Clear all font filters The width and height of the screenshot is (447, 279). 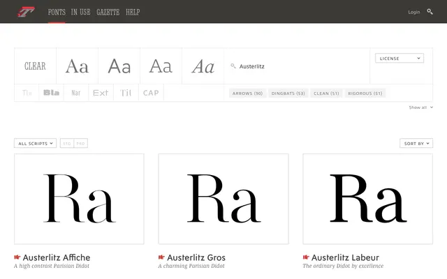click(35, 66)
